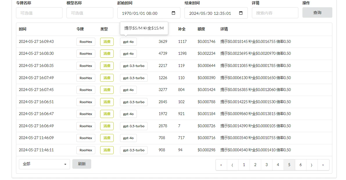Click the 查询 search button
346x180 pixels.
click(317, 13)
